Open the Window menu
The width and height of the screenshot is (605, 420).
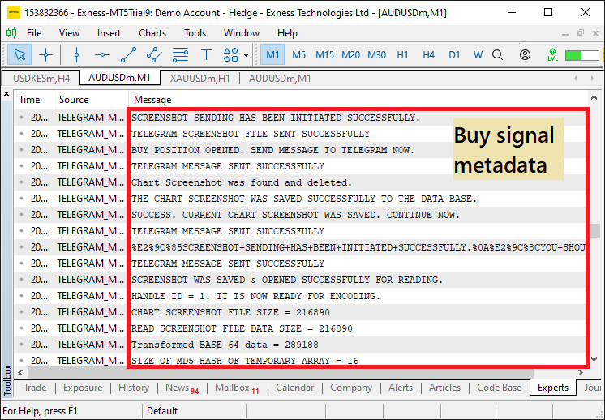coord(242,33)
